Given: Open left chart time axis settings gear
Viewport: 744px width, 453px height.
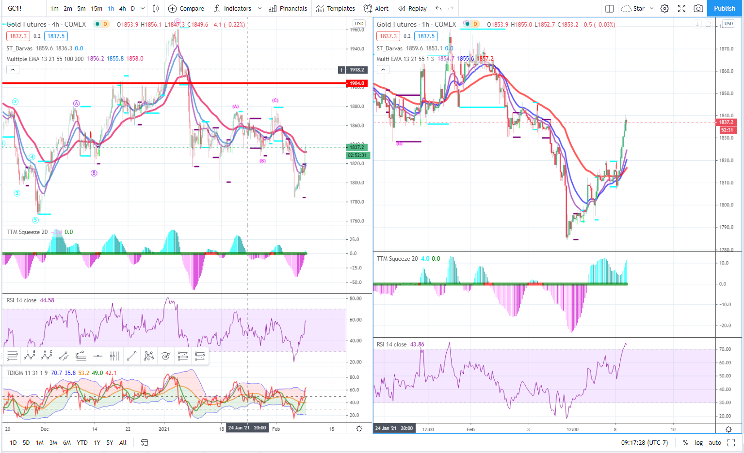Looking at the screenshot, I should 359,429.
